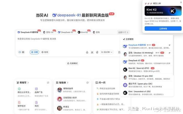Expand the 全部11个 model list
The image size is (183, 114).
(123, 32)
